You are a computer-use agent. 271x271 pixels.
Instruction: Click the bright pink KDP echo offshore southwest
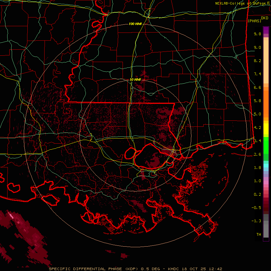11,215
